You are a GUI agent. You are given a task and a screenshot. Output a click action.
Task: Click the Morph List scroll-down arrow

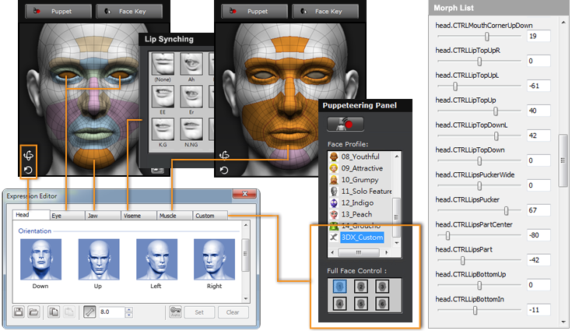coord(563,322)
